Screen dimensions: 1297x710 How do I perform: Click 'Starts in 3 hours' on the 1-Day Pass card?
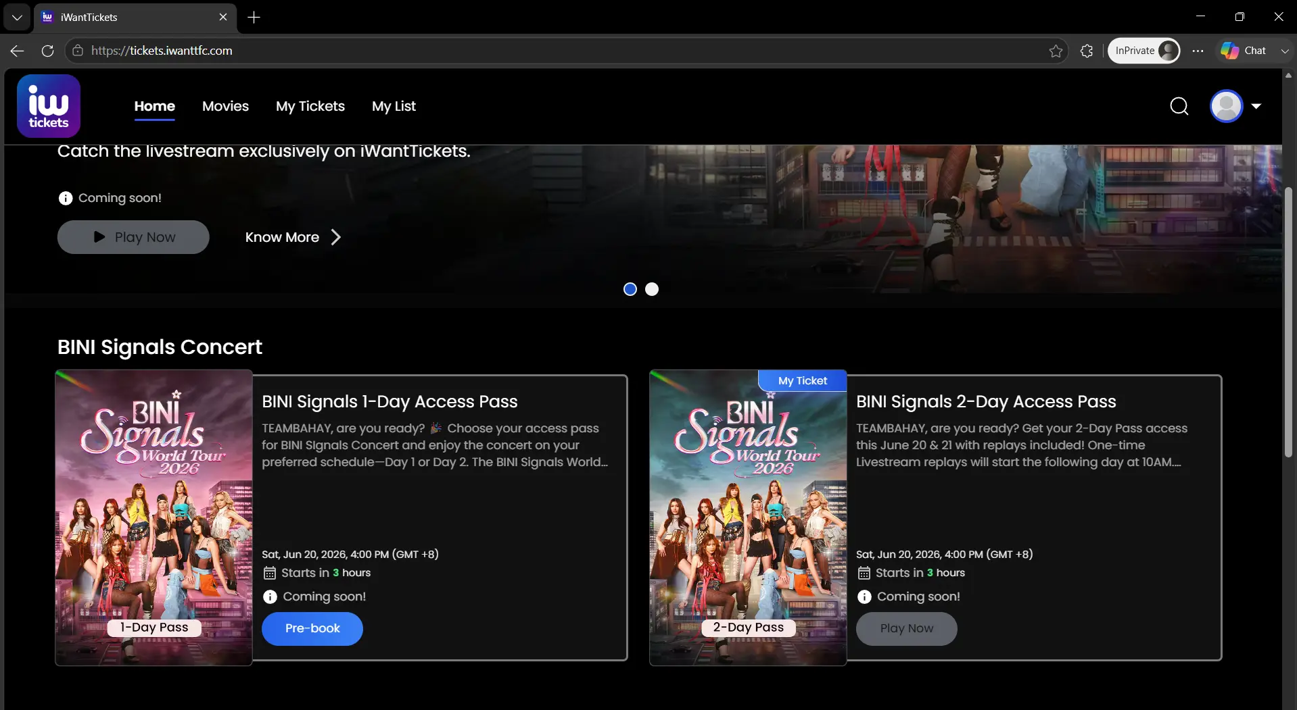326,573
